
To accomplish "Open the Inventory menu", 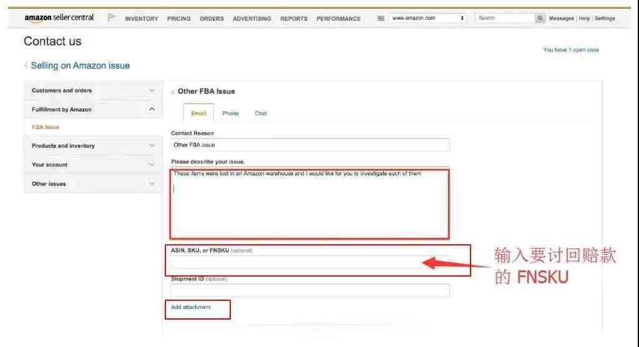I will [142, 19].
